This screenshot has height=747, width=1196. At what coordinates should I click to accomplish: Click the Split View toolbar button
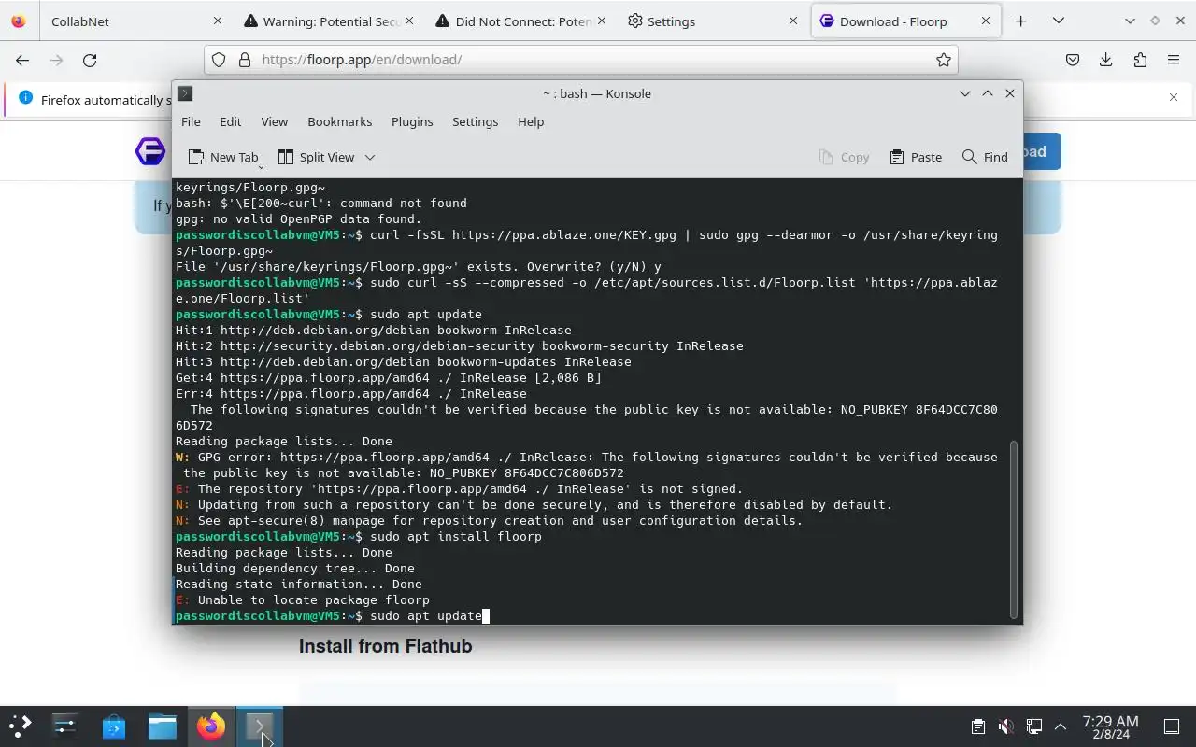pyautogui.click(x=315, y=157)
